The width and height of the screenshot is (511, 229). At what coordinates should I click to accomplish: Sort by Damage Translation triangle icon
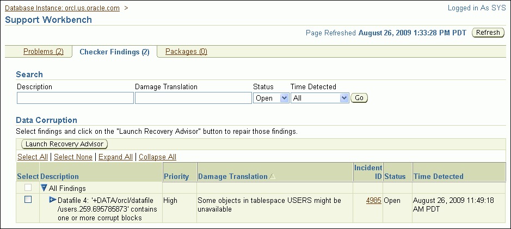point(273,177)
